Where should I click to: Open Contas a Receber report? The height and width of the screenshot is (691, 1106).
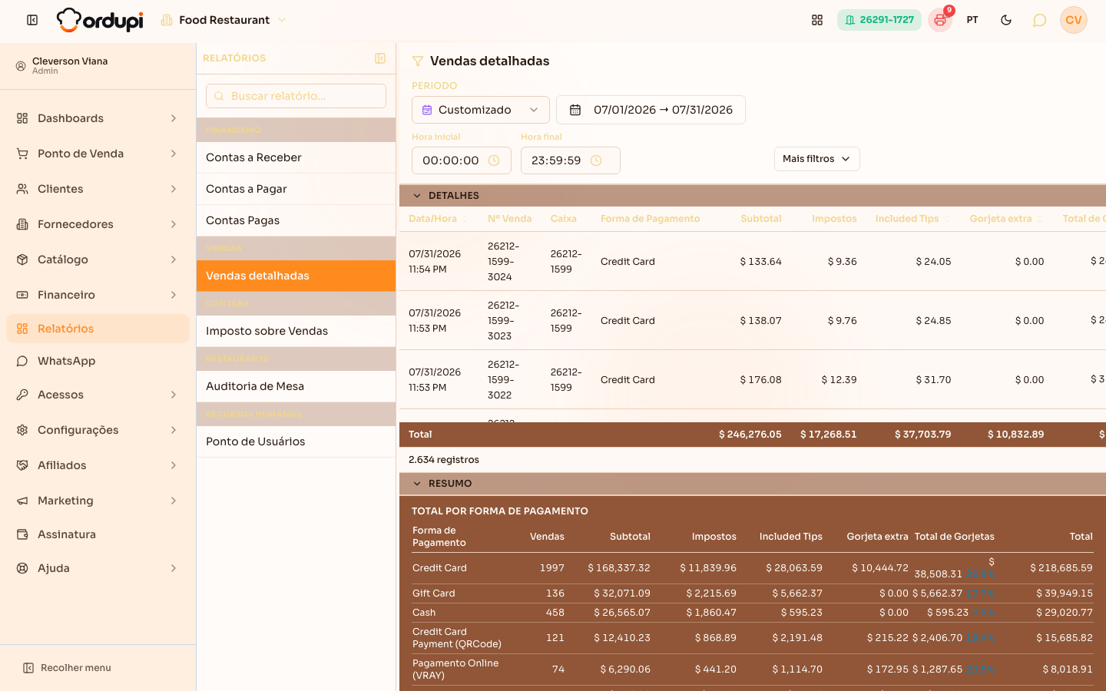click(x=296, y=157)
